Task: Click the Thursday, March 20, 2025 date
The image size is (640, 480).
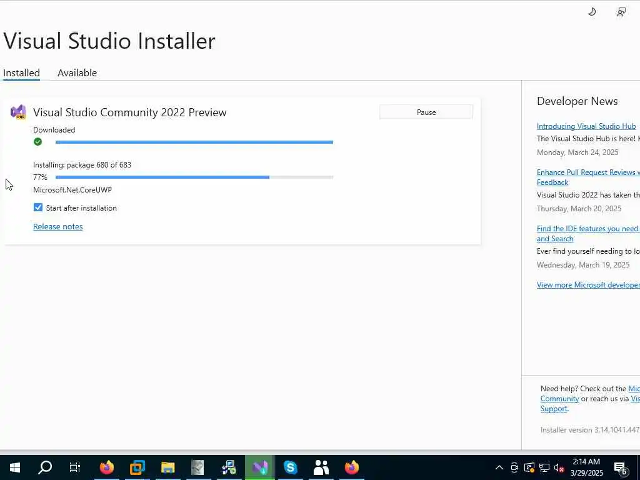Action: click(579, 209)
